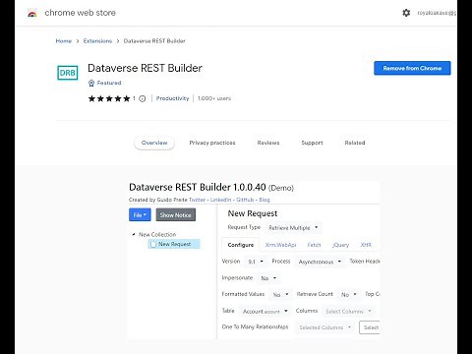
Task: Click the Featured badge icon
Action: 91,84
